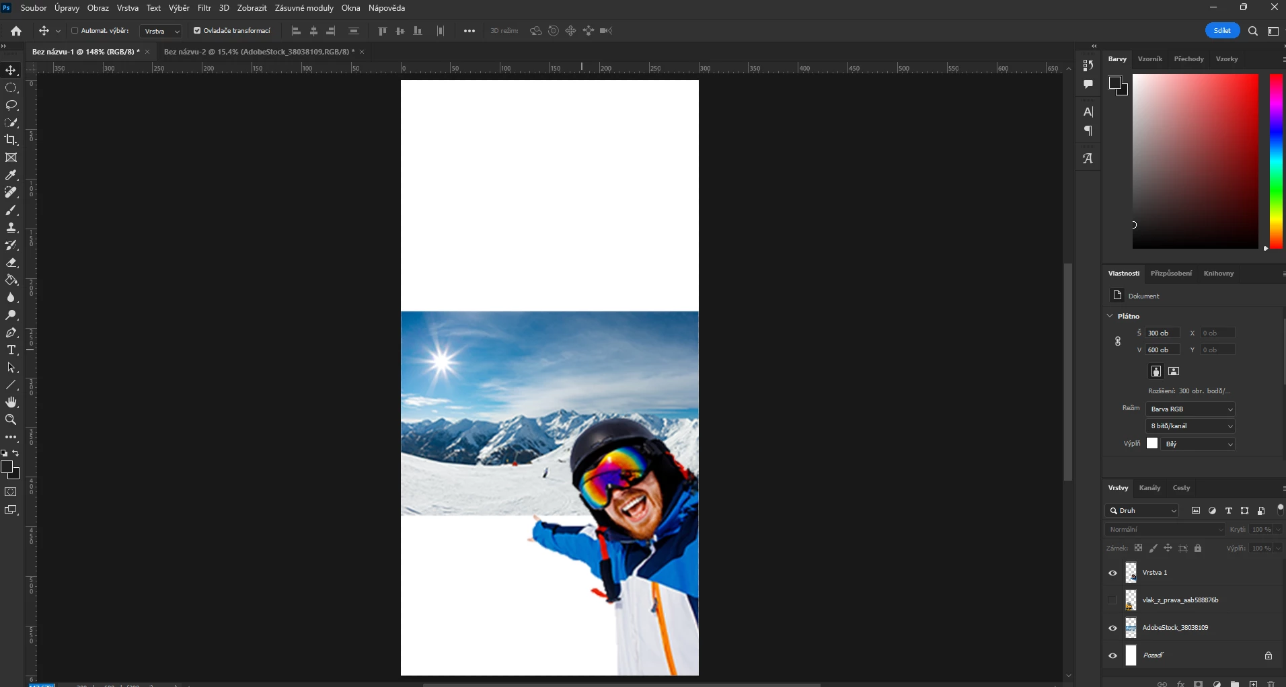Click the align left edges icon

pos(296,31)
